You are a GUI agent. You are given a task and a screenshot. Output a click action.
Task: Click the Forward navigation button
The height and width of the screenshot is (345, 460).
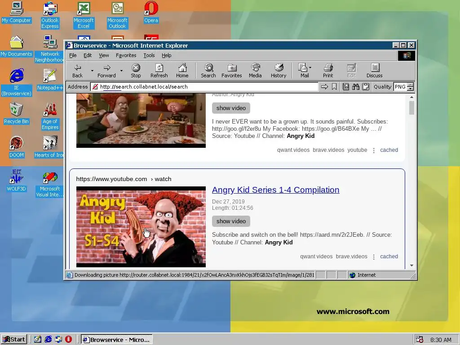pos(106,71)
